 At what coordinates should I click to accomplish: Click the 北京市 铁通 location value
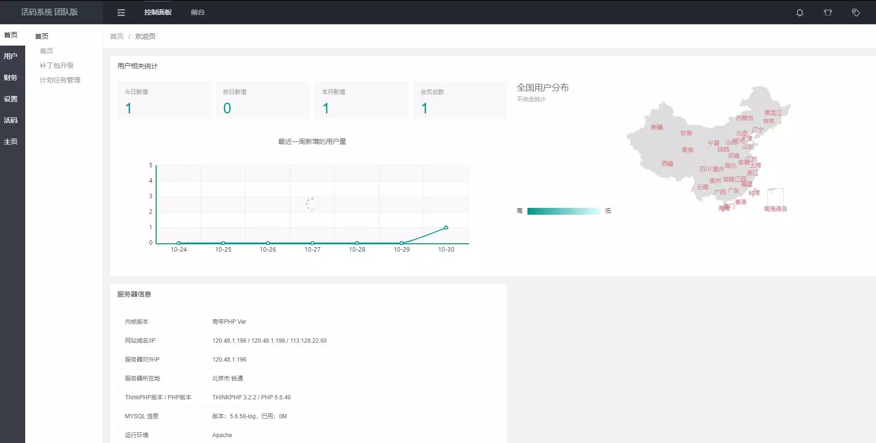click(x=227, y=379)
